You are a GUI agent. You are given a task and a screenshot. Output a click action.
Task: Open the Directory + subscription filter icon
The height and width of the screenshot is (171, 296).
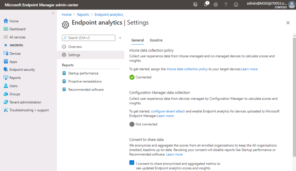point(195,4)
